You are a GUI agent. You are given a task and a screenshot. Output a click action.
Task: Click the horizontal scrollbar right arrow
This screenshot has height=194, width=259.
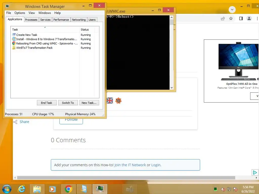click(256, 178)
